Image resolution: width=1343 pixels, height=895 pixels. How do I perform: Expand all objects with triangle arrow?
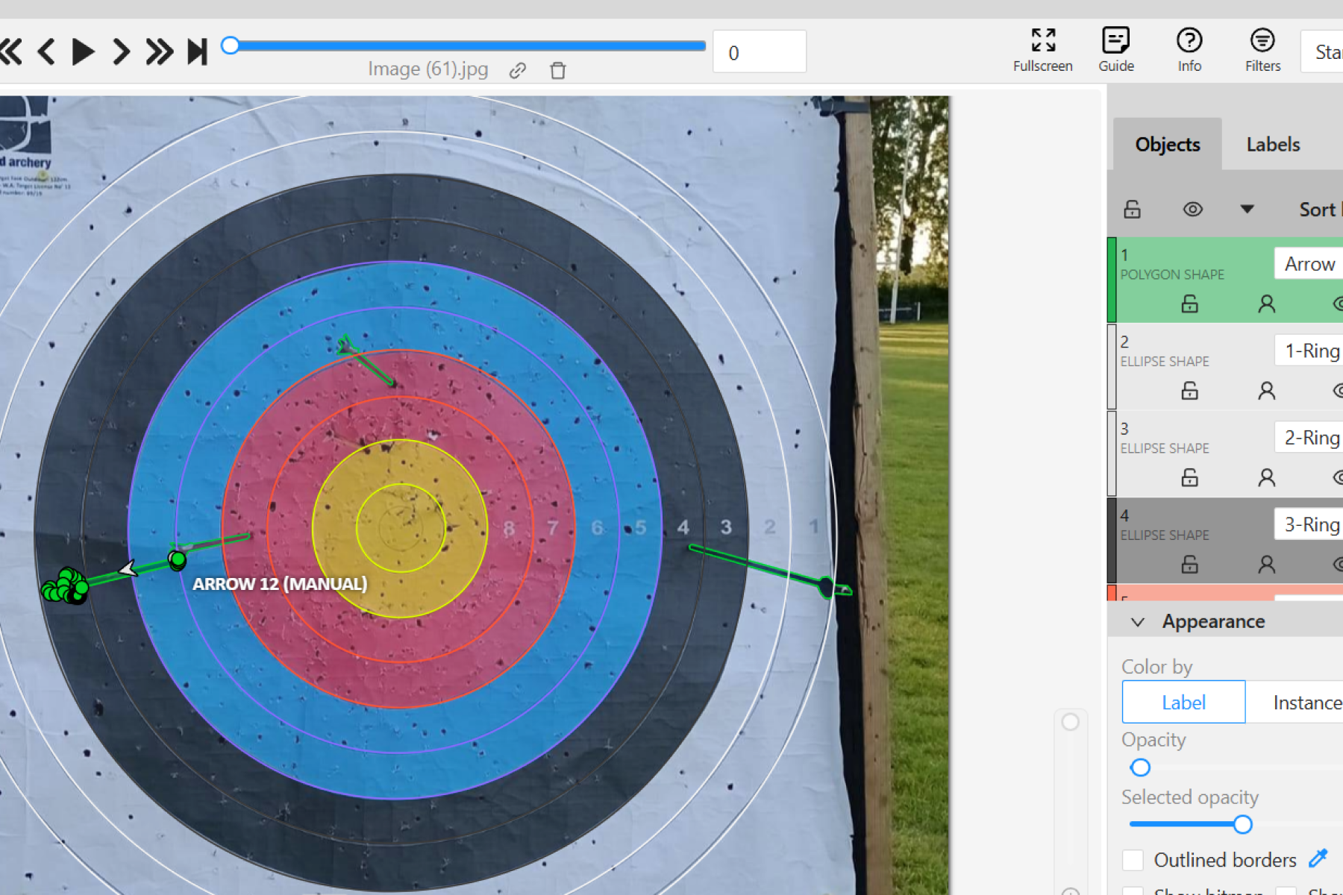point(1247,210)
